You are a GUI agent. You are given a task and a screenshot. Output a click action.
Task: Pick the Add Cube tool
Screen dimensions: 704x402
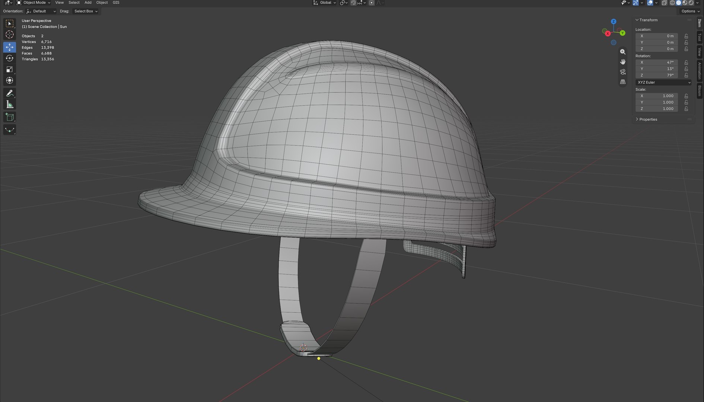10,117
